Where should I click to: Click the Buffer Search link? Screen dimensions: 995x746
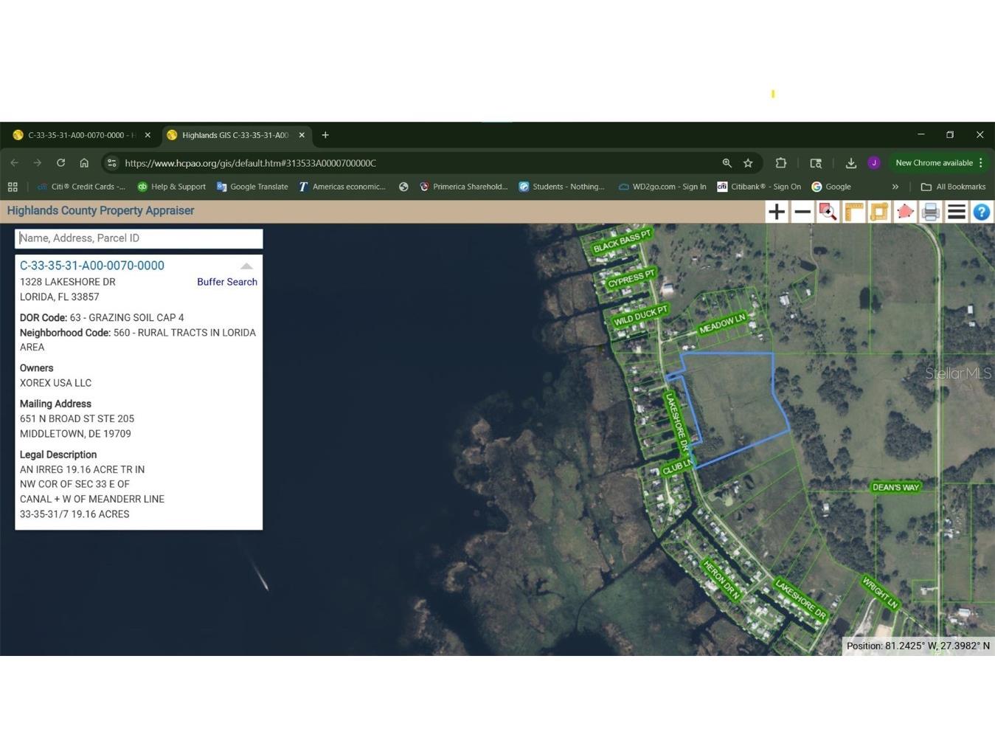coord(226,282)
